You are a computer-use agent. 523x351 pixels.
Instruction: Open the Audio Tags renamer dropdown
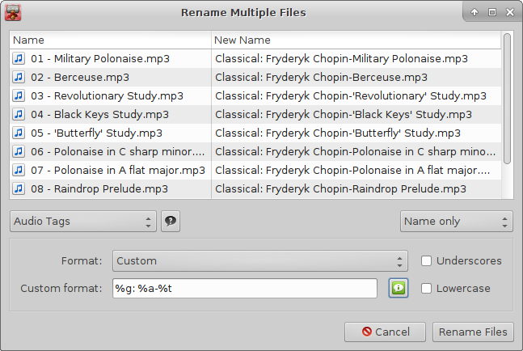[83, 221]
